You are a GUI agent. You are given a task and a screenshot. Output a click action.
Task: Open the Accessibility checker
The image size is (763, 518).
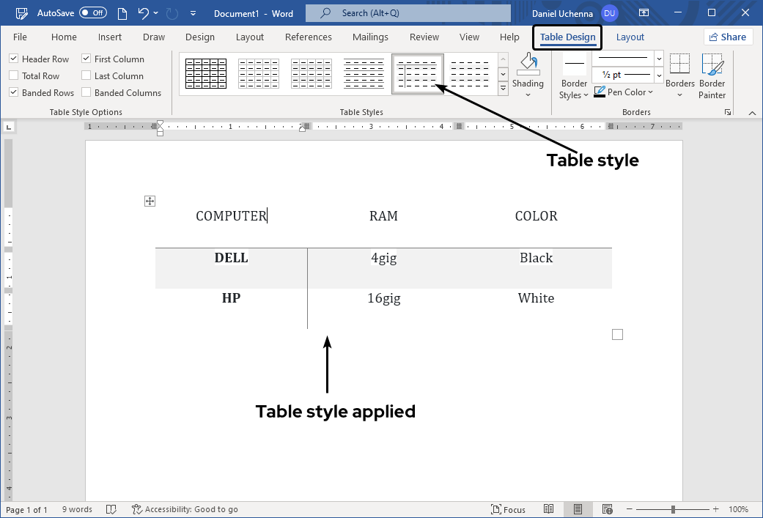tap(185, 508)
